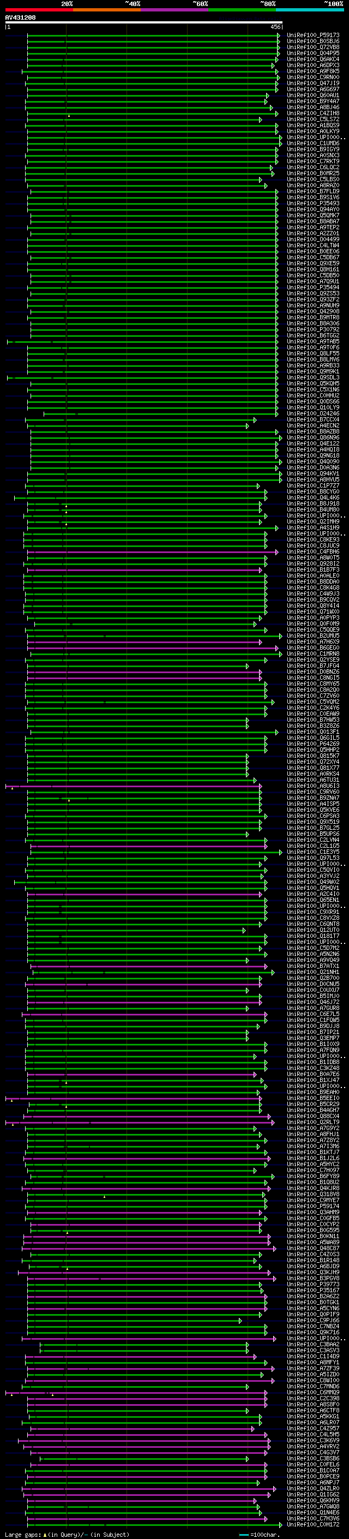This screenshot has width=349, height=1539.
Task: Click the purple alignment bar for UniRef100_C4FBH6
Action: [153, 551]
